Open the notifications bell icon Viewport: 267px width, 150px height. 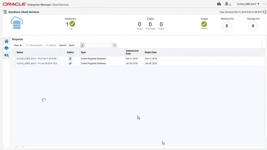pos(227,4)
